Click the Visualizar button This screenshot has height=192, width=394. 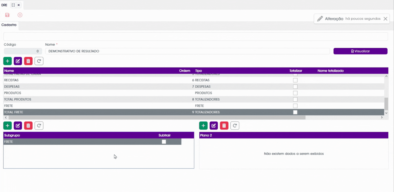coord(360,51)
